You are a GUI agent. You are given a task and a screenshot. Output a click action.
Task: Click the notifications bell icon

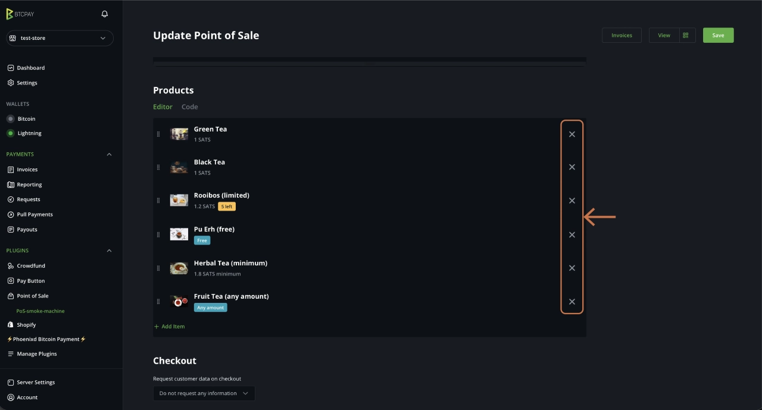click(x=105, y=14)
